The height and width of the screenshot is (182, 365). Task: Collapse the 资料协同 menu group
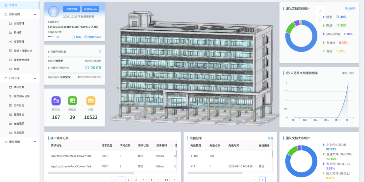click(35, 14)
